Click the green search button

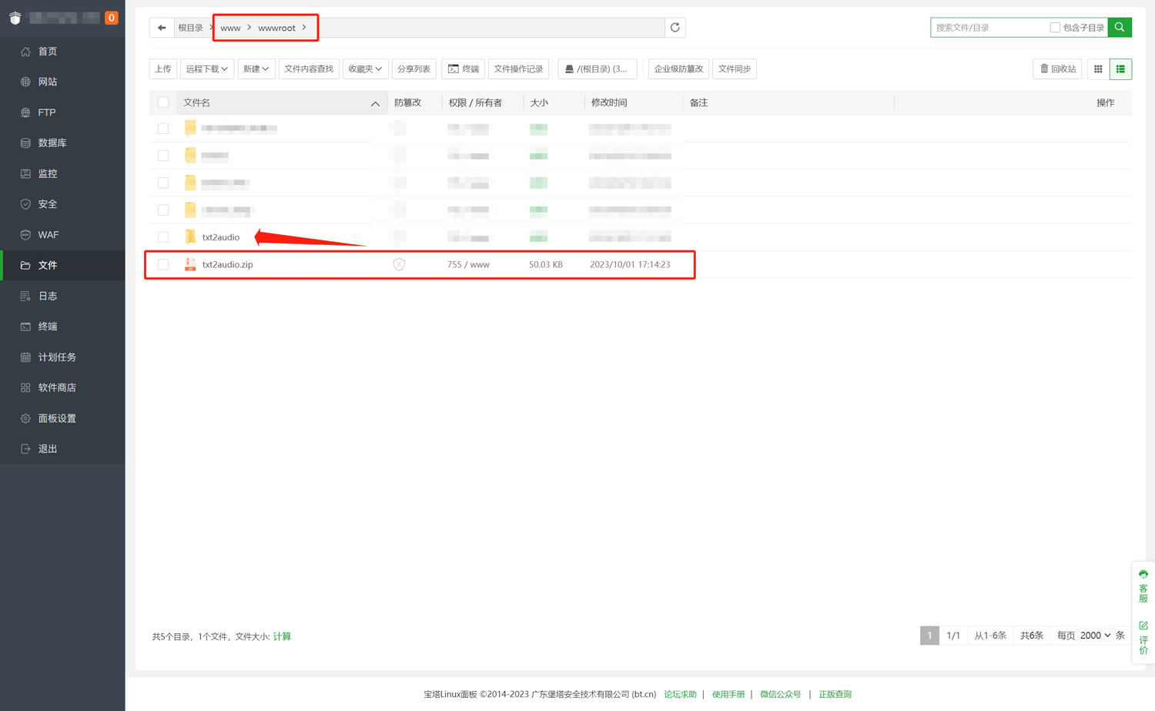pos(1120,28)
